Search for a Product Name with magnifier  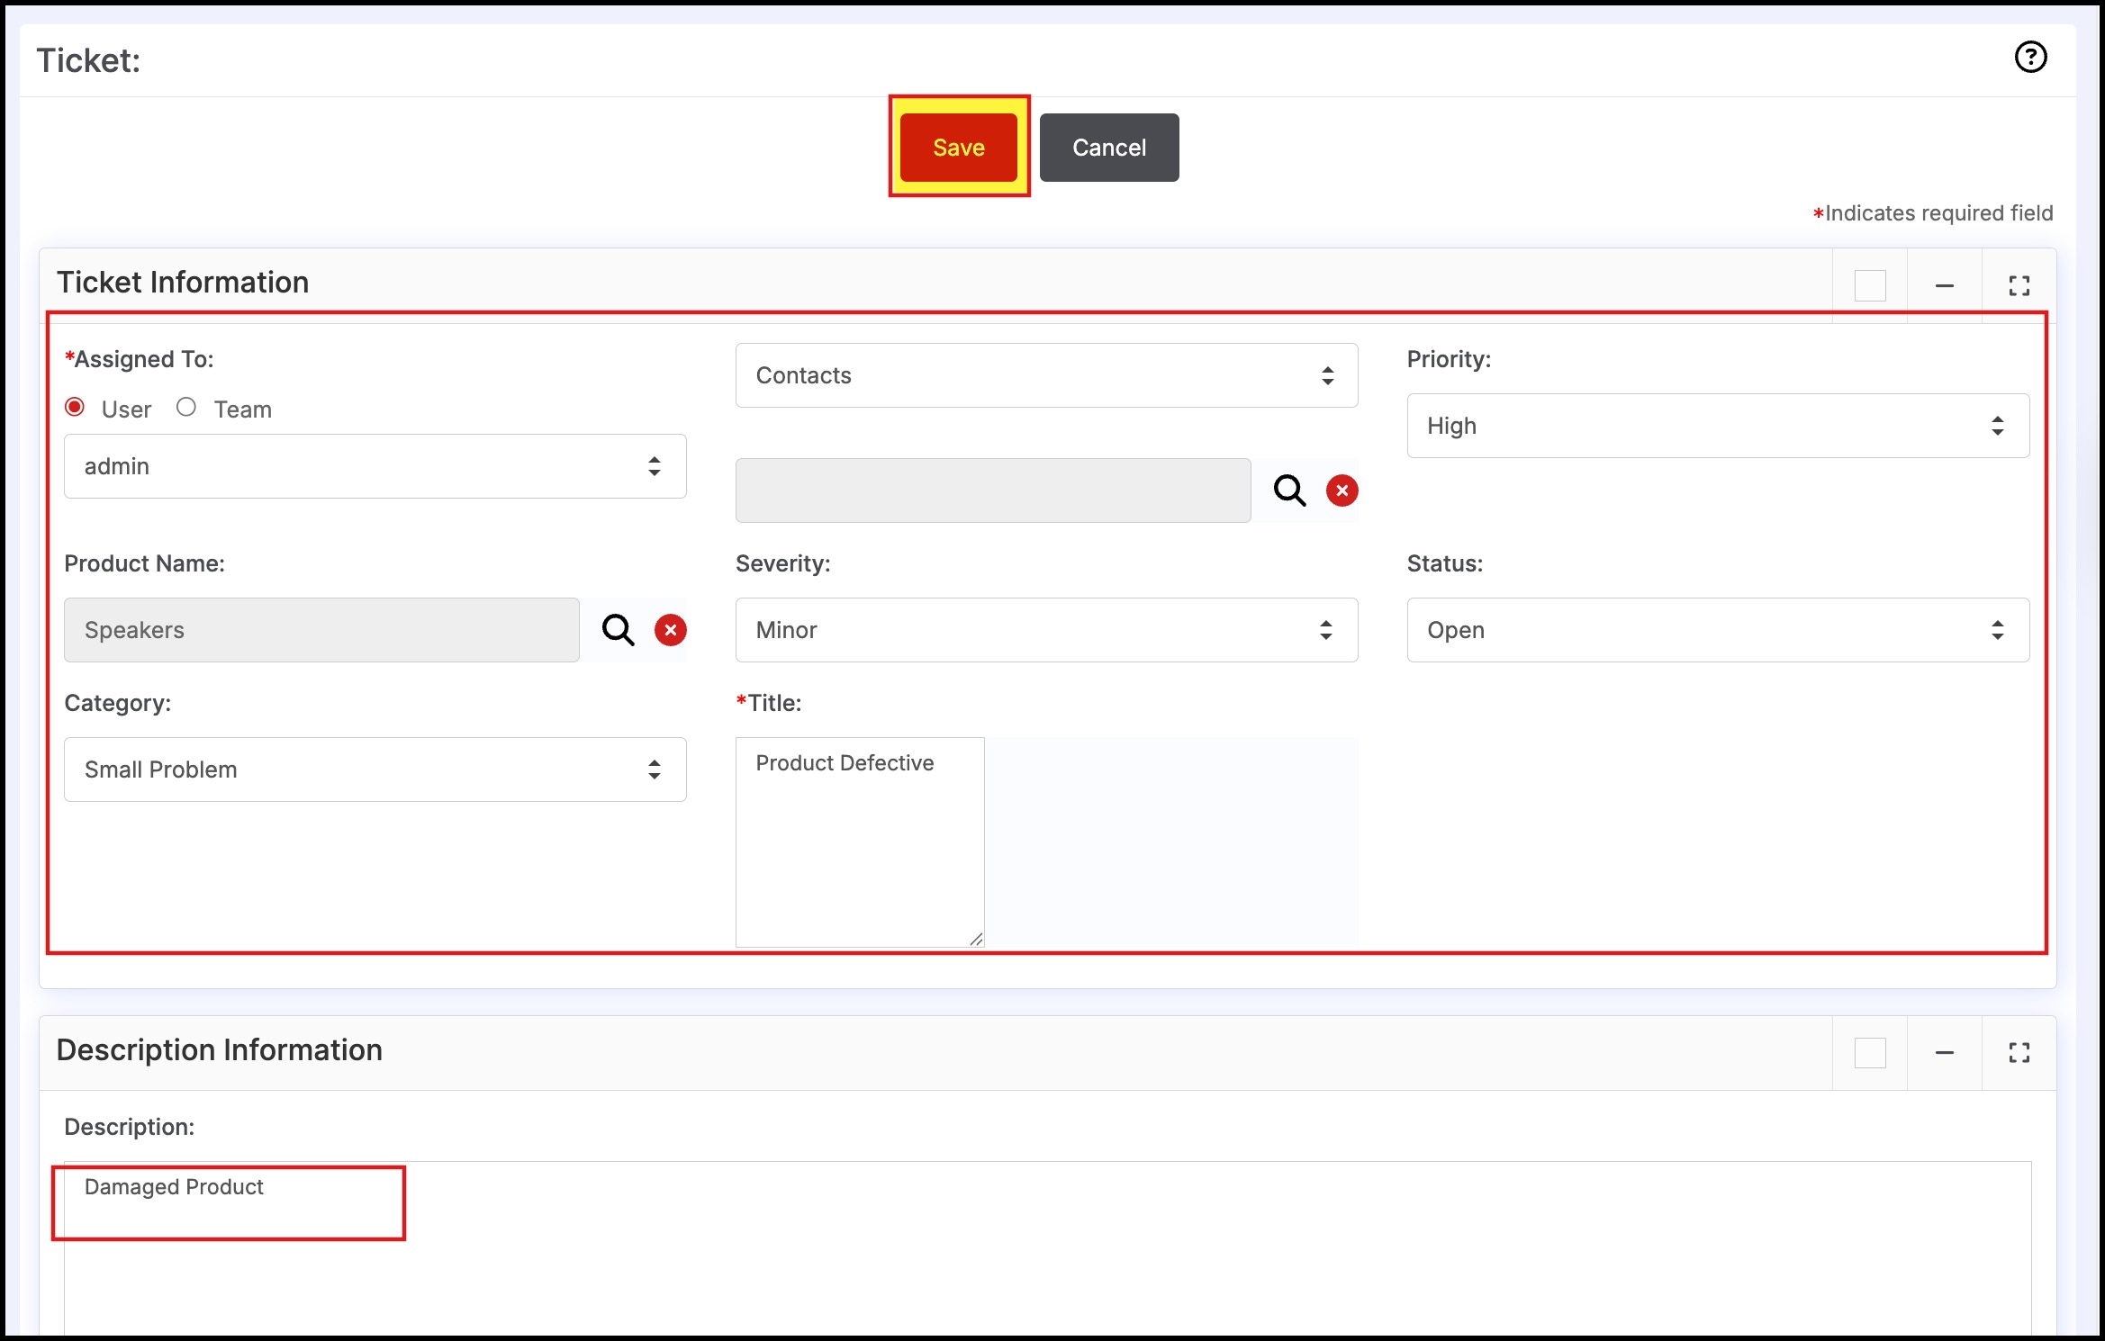[x=618, y=630]
